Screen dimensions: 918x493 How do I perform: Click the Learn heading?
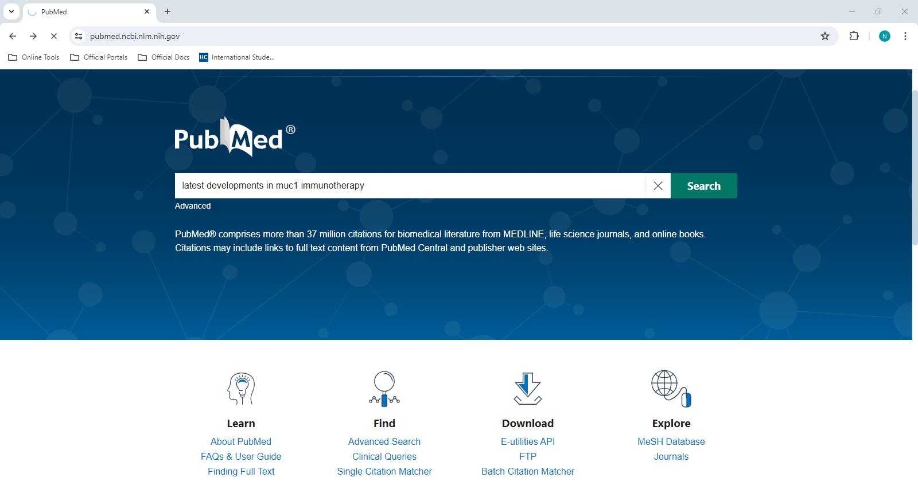[241, 423]
